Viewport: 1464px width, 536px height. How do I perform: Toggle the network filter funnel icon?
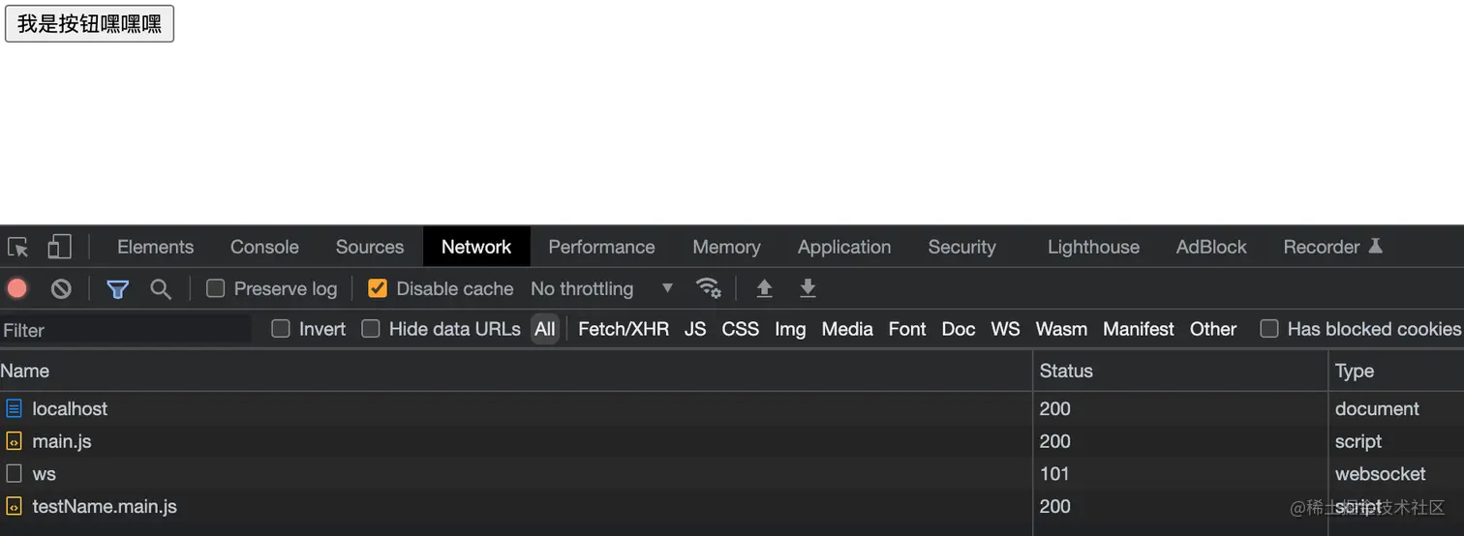coord(118,288)
